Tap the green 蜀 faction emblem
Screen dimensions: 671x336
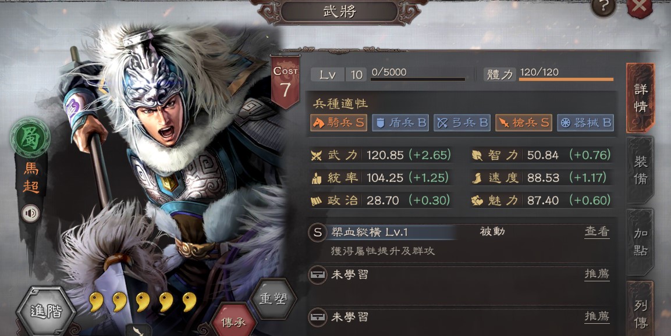point(30,138)
